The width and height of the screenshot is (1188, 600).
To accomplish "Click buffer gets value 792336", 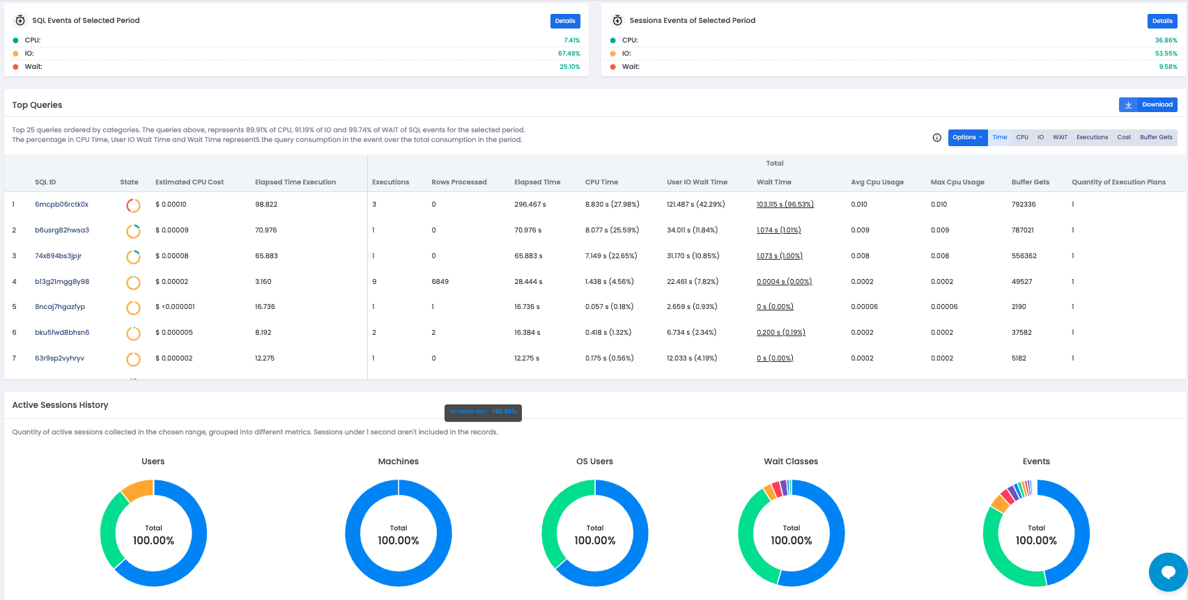I will (x=1024, y=205).
